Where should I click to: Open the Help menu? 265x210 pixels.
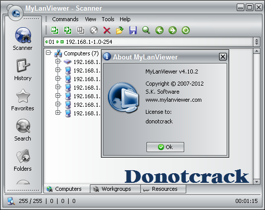click(125, 19)
